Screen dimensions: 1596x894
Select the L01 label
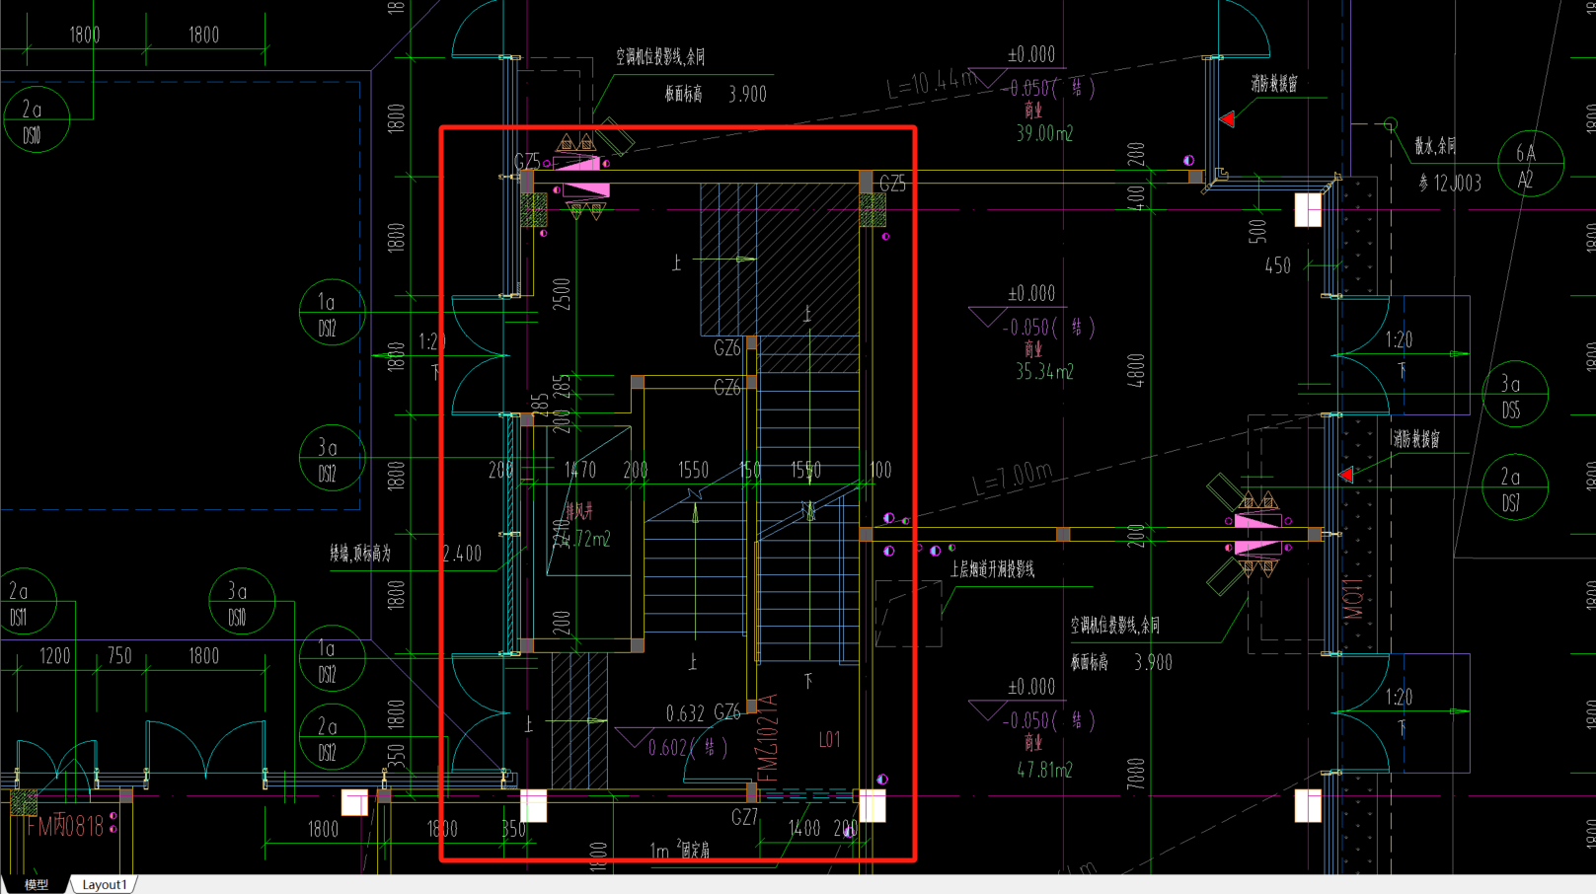click(x=830, y=739)
